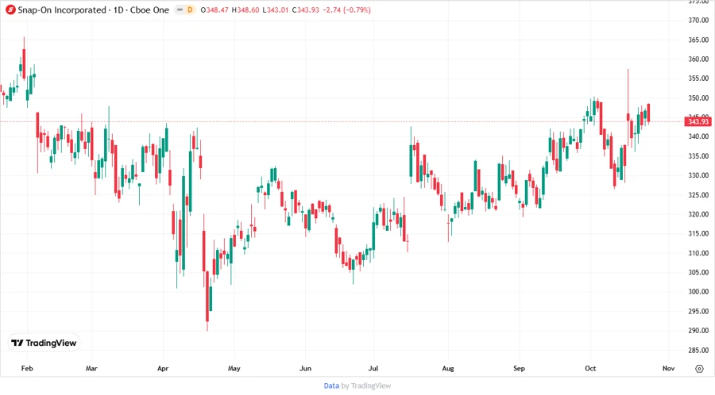Click the 'by TradingView' footer text
The width and height of the screenshot is (715, 395).
click(366, 385)
